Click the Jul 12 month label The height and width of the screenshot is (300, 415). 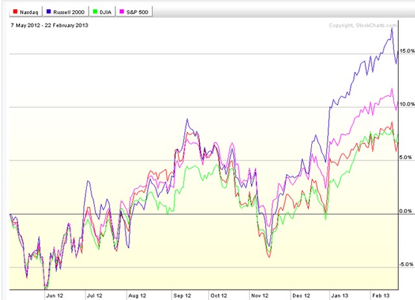click(95, 295)
